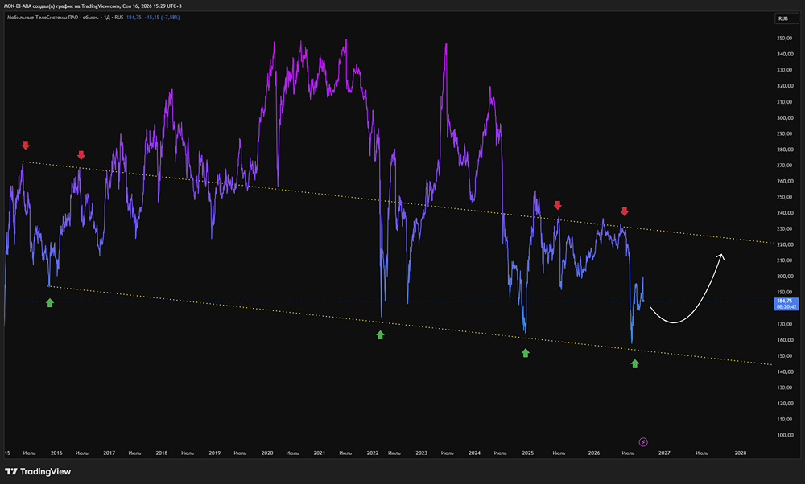Viewport: 805px width, 484px height.
Task: Click the 150,00 price scale label
Action: pos(785,356)
